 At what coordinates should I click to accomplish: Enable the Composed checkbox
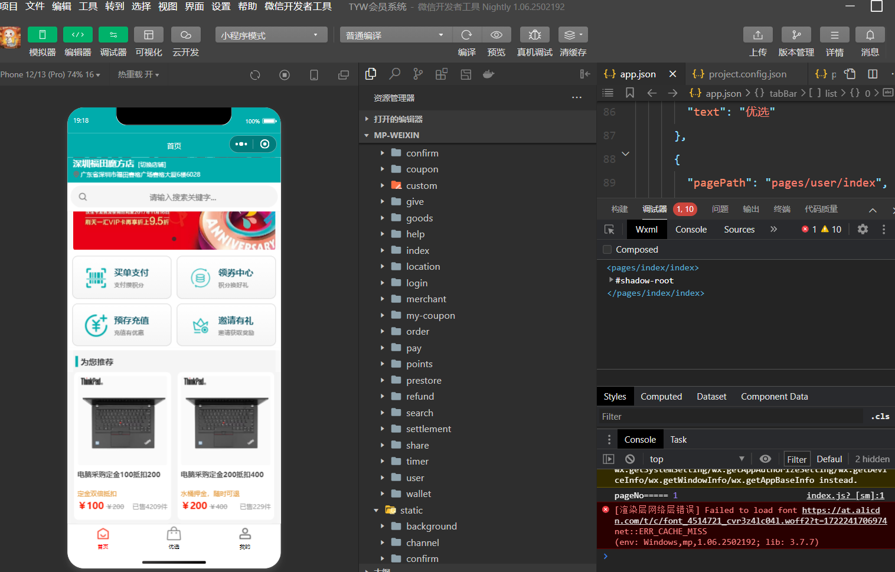[x=607, y=250]
